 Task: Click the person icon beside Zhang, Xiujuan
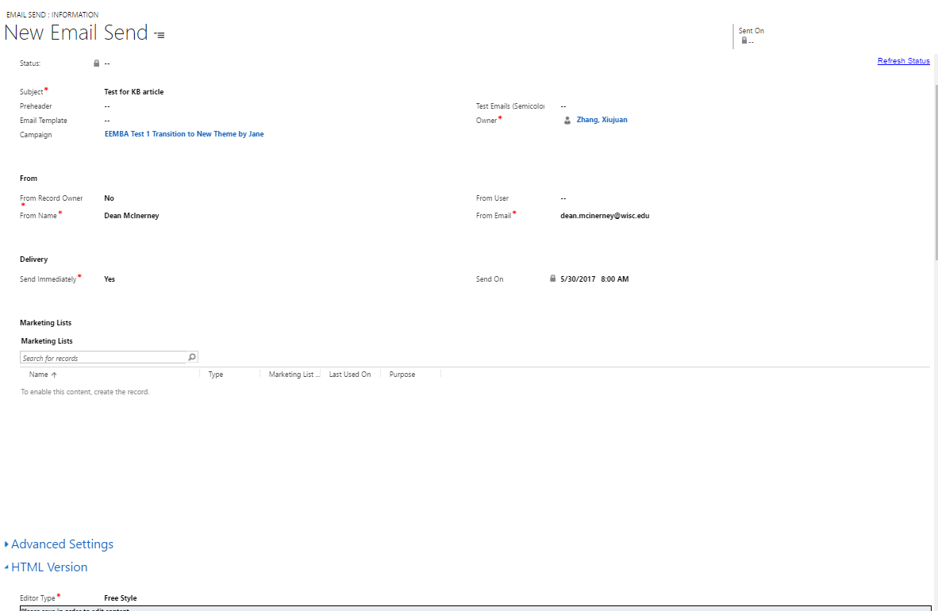pos(567,121)
